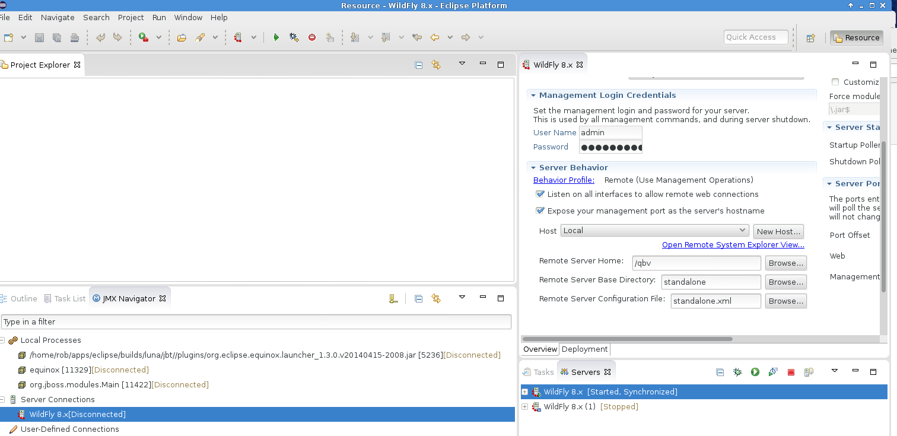This screenshot has height=436, width=897.
Task: Expand the WildFly 8.x Started server node
Action: coord(524,392)
